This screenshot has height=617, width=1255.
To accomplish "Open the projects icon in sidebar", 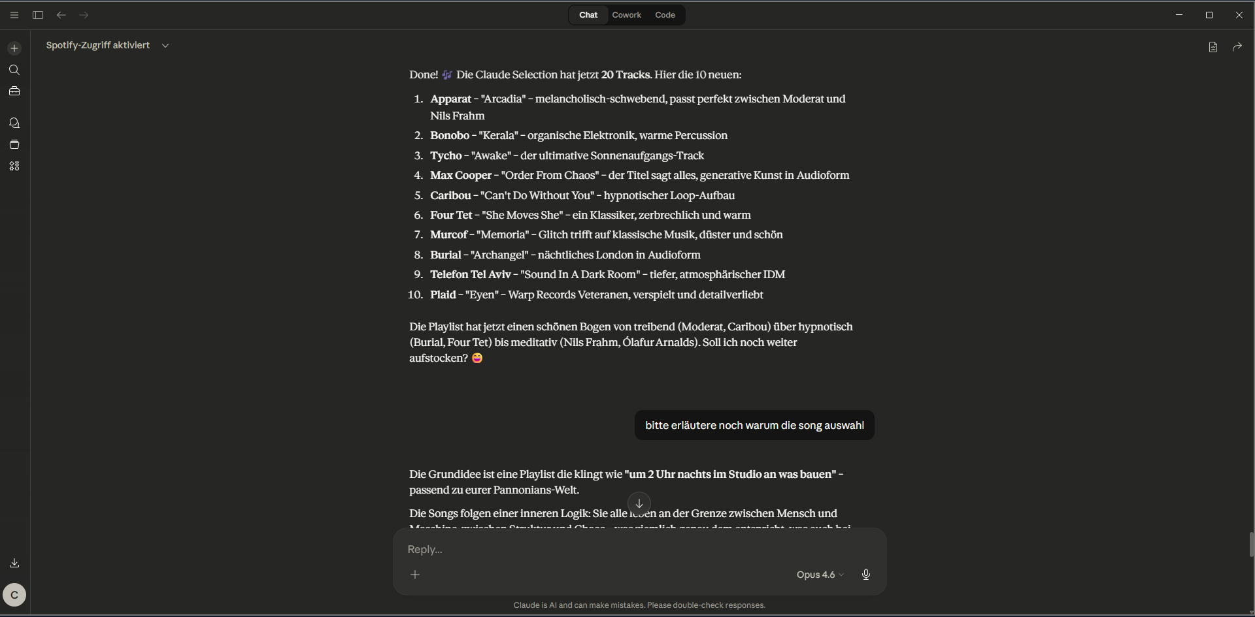I will [x=14, y=144].
